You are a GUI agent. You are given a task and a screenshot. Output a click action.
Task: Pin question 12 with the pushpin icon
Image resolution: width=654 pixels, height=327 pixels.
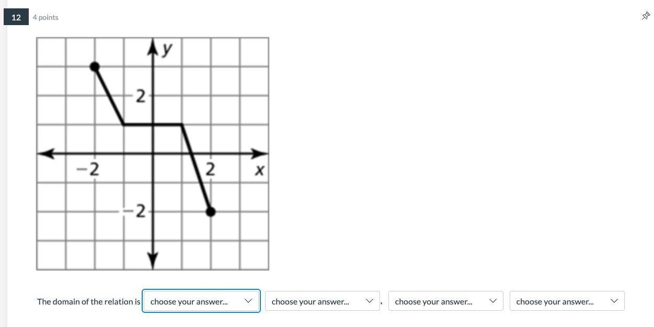(646, 16)
